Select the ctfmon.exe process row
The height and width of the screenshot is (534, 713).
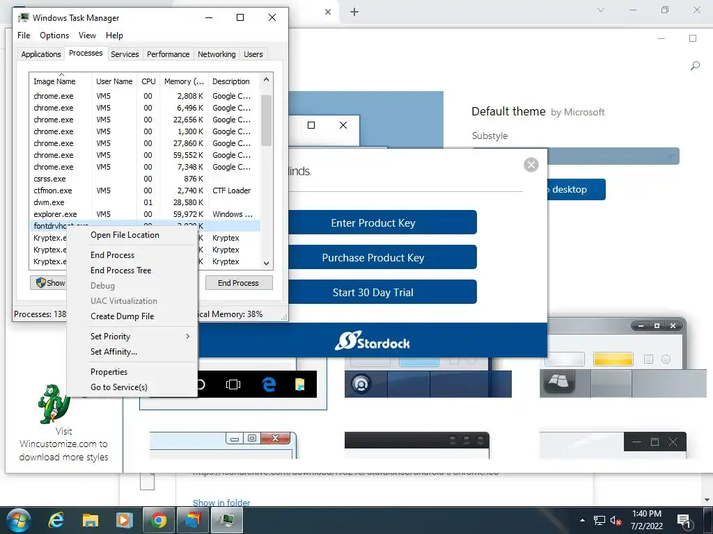(x=145, y=191)
